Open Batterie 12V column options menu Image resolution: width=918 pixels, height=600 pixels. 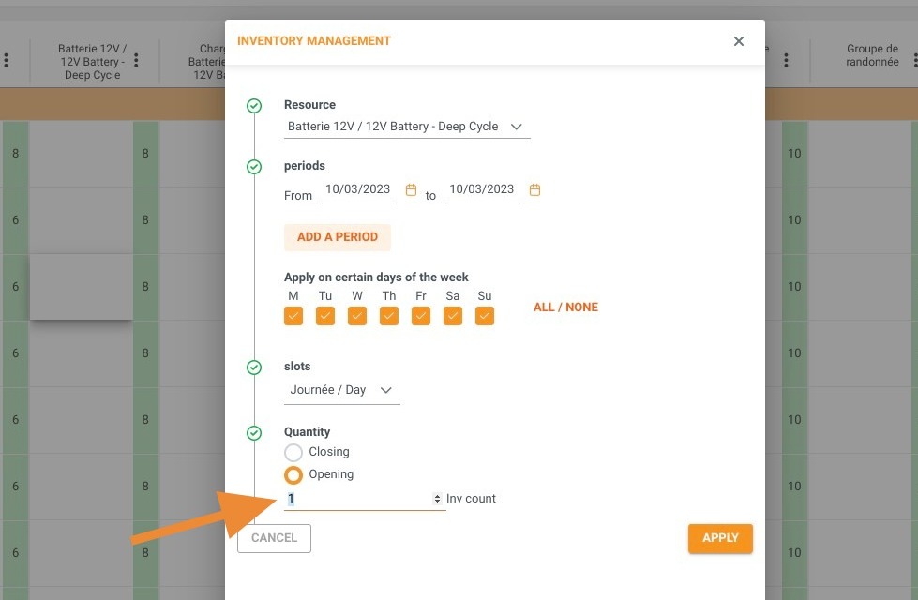136,60
